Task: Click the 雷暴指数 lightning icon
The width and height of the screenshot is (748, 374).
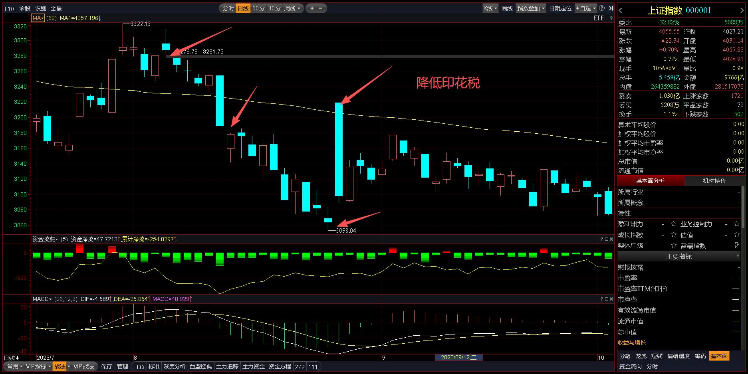Action: coord(737,245)
